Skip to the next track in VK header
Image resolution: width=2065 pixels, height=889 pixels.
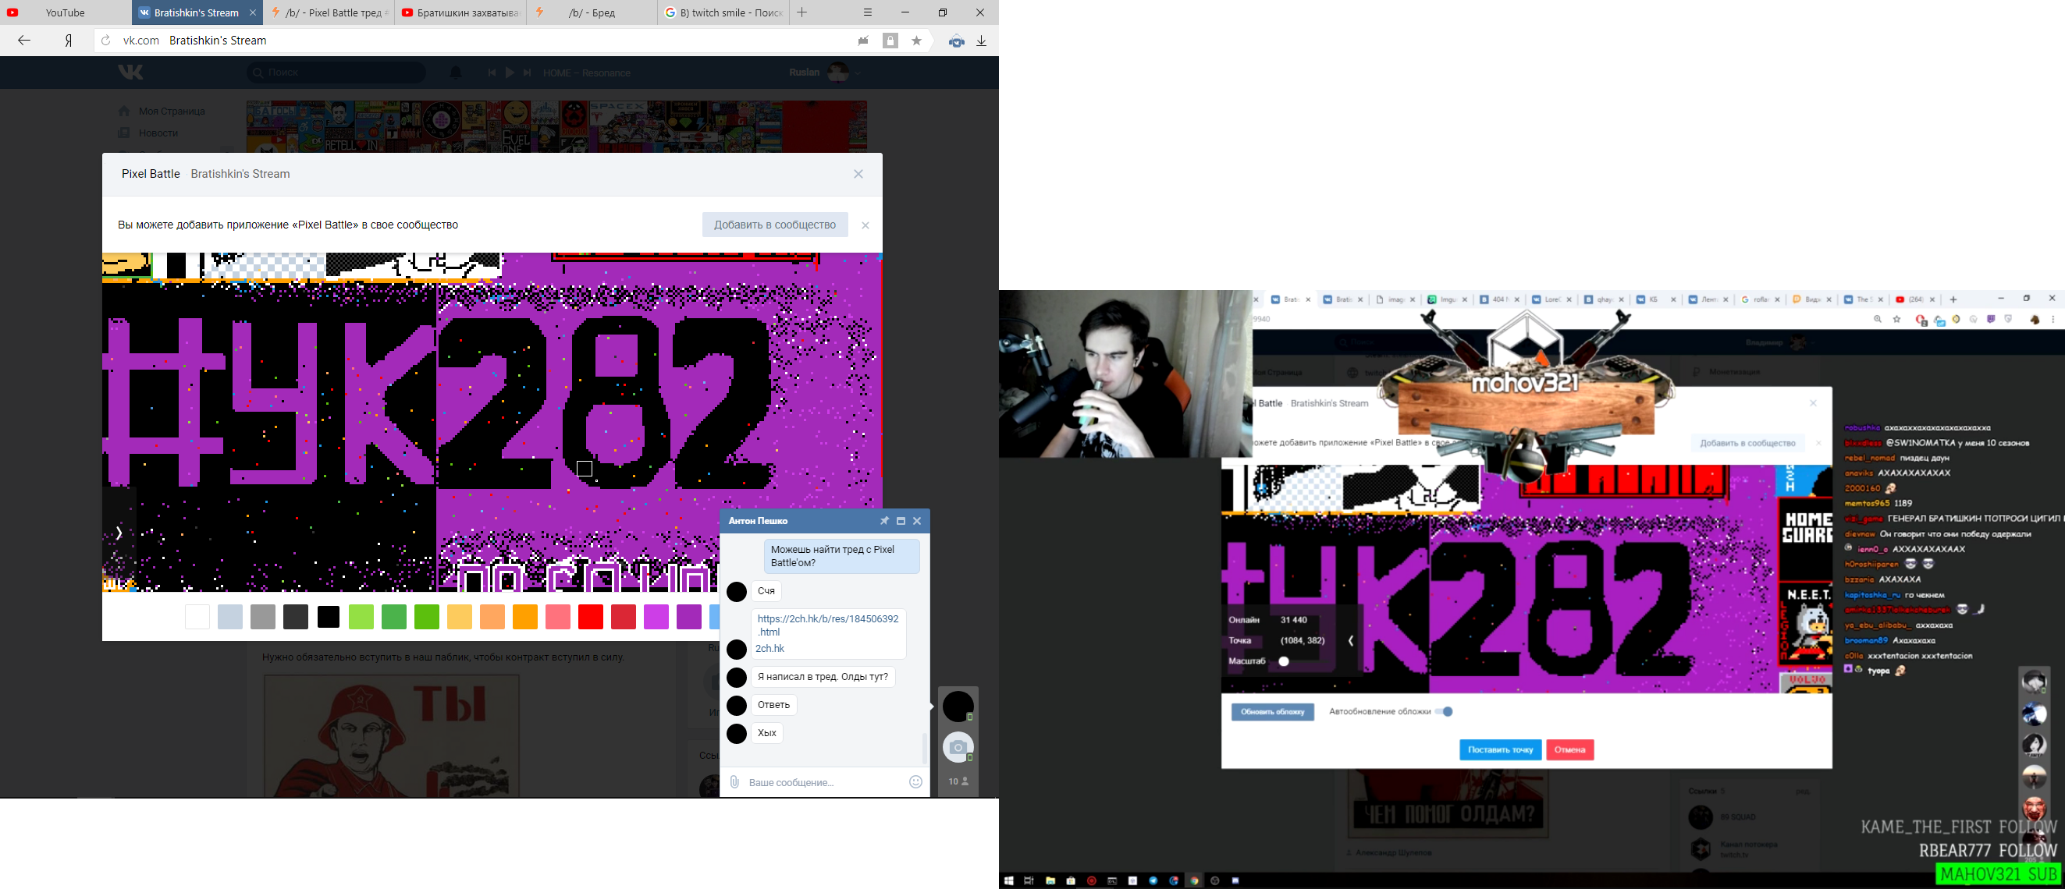pos(528,72)
